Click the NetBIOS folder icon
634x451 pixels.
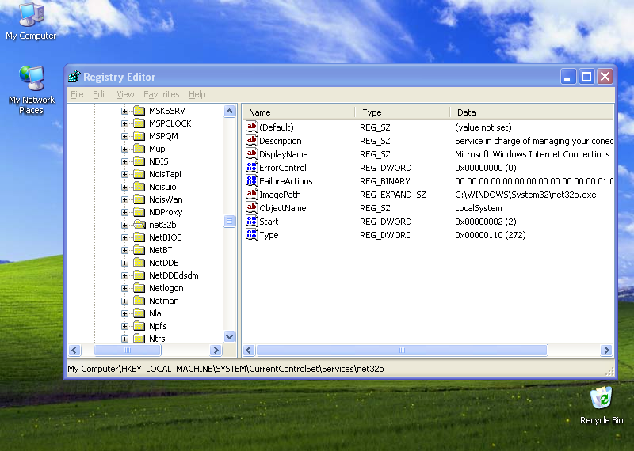coord(139,237)
